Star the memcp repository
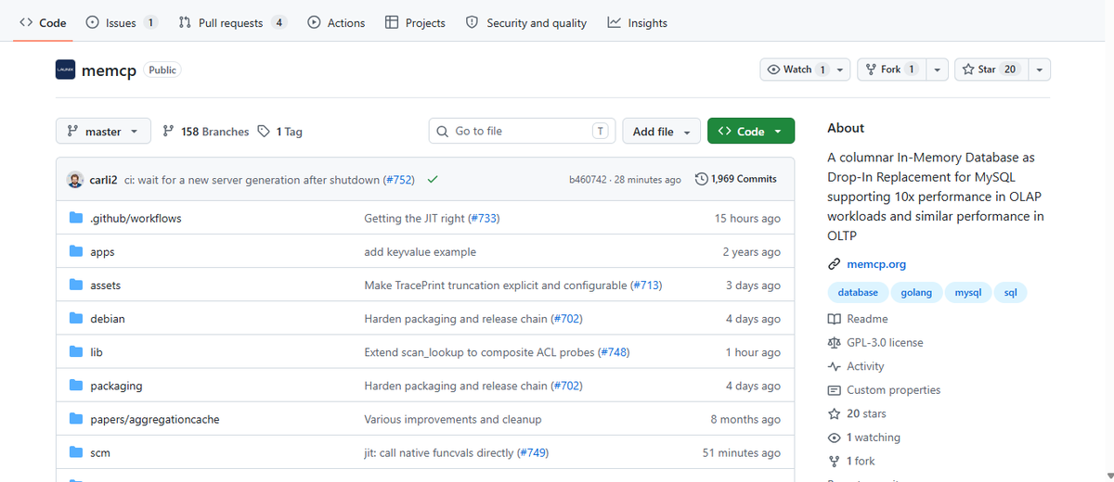This screenshot has height=482, width=1114. pyautogui.click(x=990, y=70)
